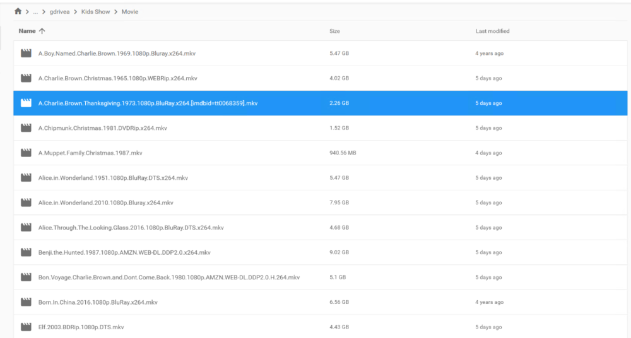Sort by the Size column header
Image resolution: width=631 pixels, height=338 pixels.
334,31
